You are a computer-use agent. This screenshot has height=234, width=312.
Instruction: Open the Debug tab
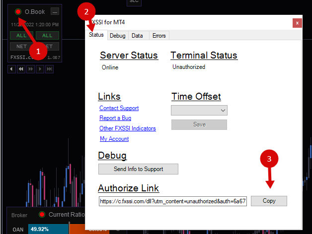coord(118,36)
